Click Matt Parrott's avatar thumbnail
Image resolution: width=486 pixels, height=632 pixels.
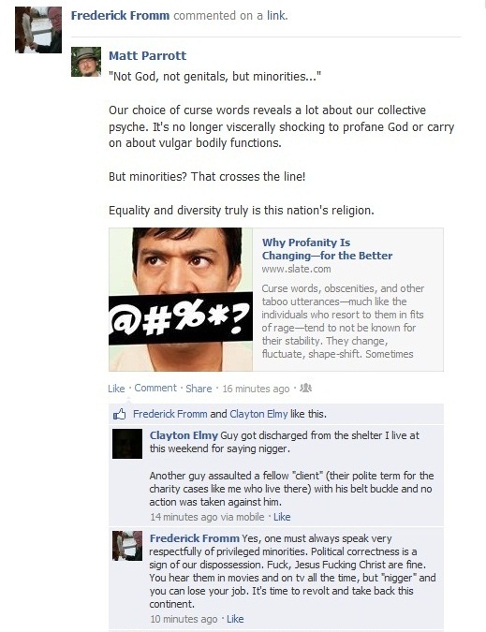[x=86, y=62]
